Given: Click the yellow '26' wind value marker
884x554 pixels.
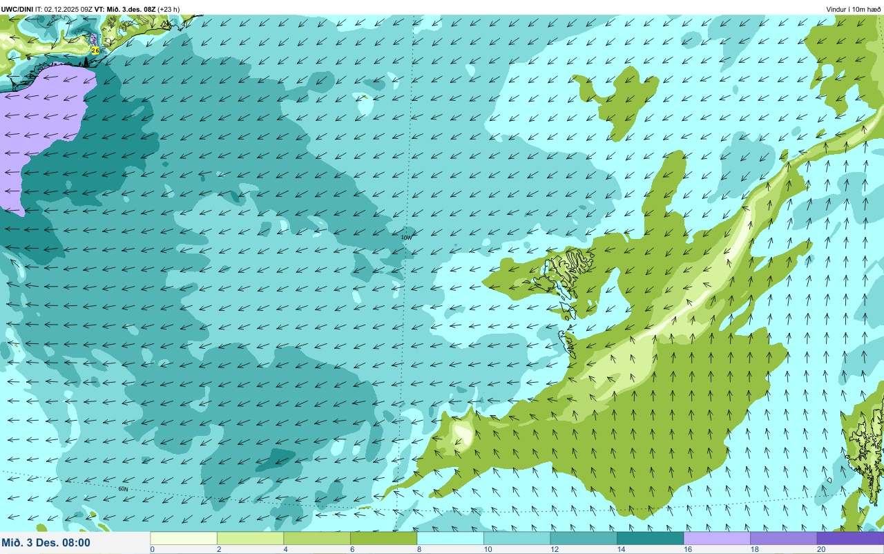Looking at the screenshot, I should [x=95, y=50].
